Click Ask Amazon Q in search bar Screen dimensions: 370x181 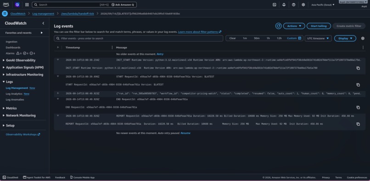[122, 5]
